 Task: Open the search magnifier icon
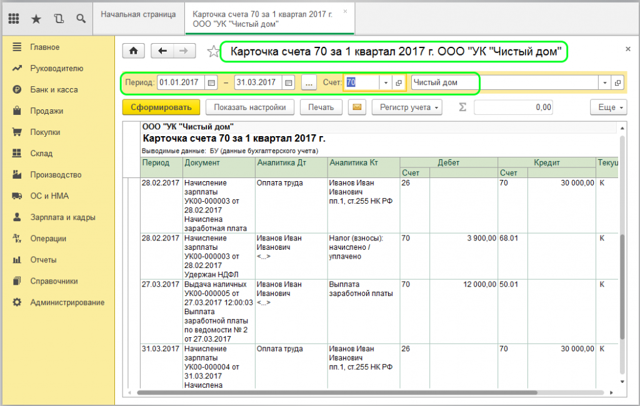(x=81, y=18)
